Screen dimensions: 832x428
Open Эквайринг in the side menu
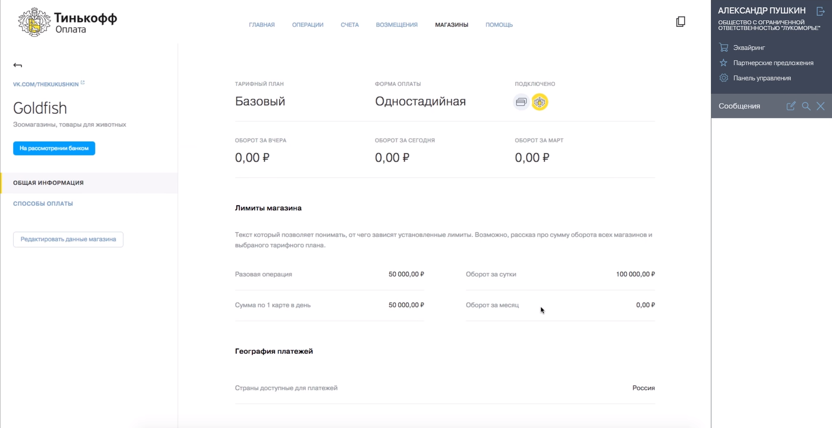[749, 48]
